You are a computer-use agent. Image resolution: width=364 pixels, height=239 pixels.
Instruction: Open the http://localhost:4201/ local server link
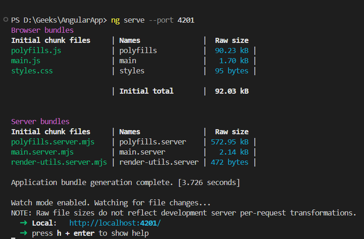pyautogui.click(x=115, y=222)
